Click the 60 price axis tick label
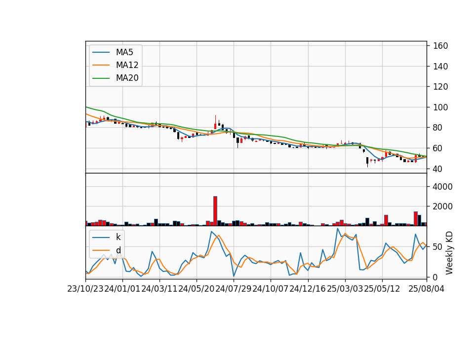Screen dimensions: 474x340 [437, 148]
